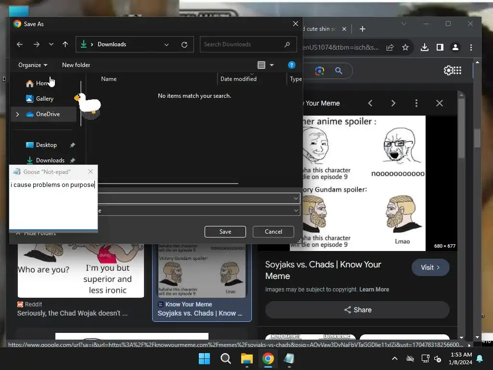Viewport: 493px width, 370px height.
Task: Open the Google apps grid
Action: (457, 70)
